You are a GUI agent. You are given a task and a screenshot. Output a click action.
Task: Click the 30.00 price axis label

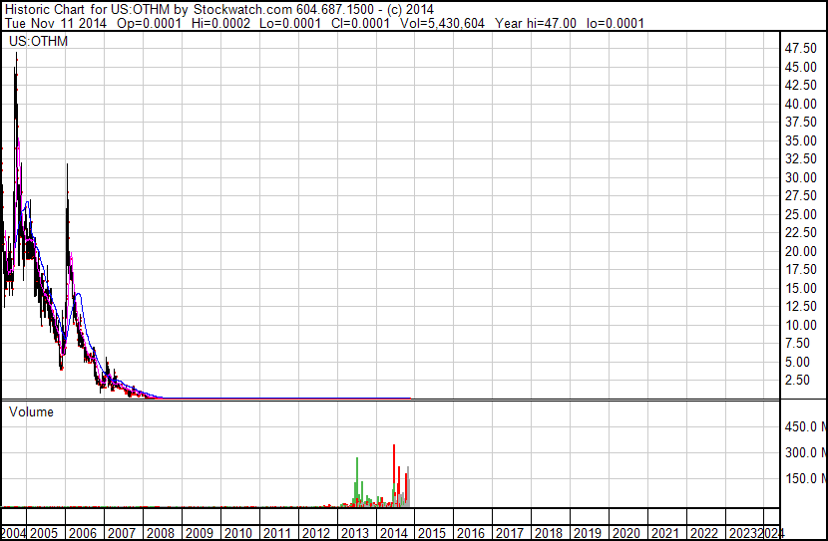801,177
